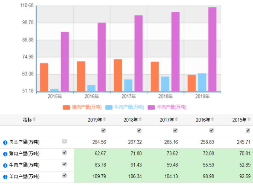This screenshot has width=253, height=185.
Task: Click the 2018年 column header text
Action: tap(130, 120)
